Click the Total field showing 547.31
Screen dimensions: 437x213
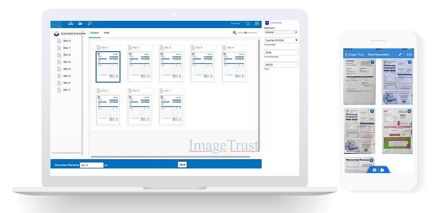point(281,64)
